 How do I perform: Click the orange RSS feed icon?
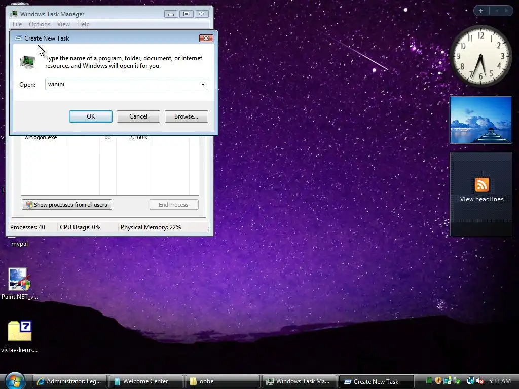481,184
